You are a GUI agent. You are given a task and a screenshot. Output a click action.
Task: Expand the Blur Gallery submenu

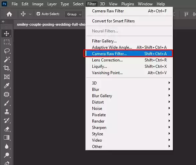[129, 96]
